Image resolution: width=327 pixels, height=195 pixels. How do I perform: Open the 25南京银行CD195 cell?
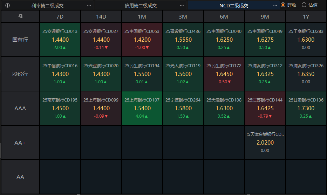coord(60,108)
